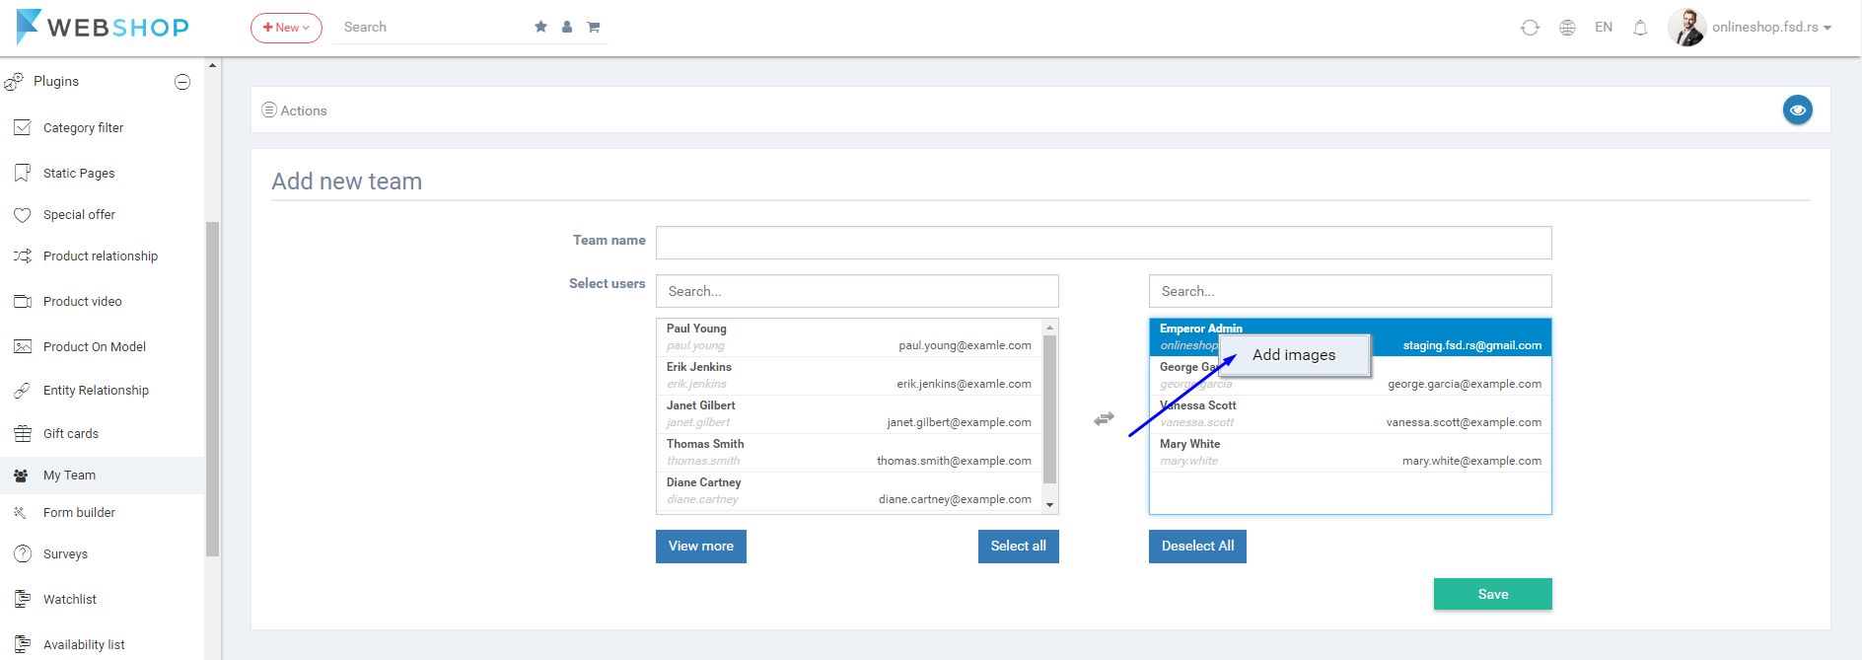
Task: Click the Plugins puzzle icon
Action: click(14, 82)
